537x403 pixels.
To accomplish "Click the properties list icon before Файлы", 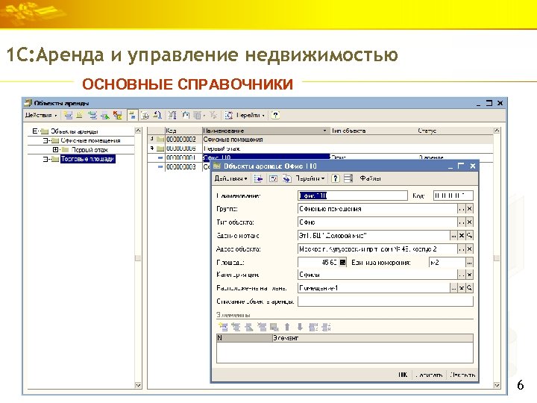I will tap(348, 178).
